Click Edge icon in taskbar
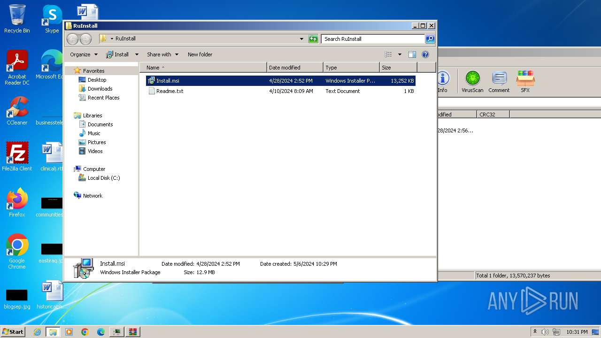The width and height of the screenshot is (601, 338). [x=101, y=332]
